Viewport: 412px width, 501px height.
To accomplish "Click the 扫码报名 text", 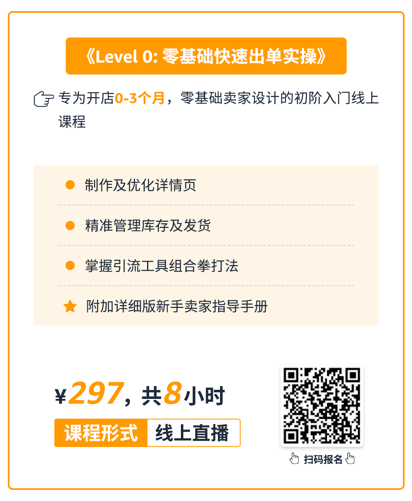I will click(x=323, y=459).
